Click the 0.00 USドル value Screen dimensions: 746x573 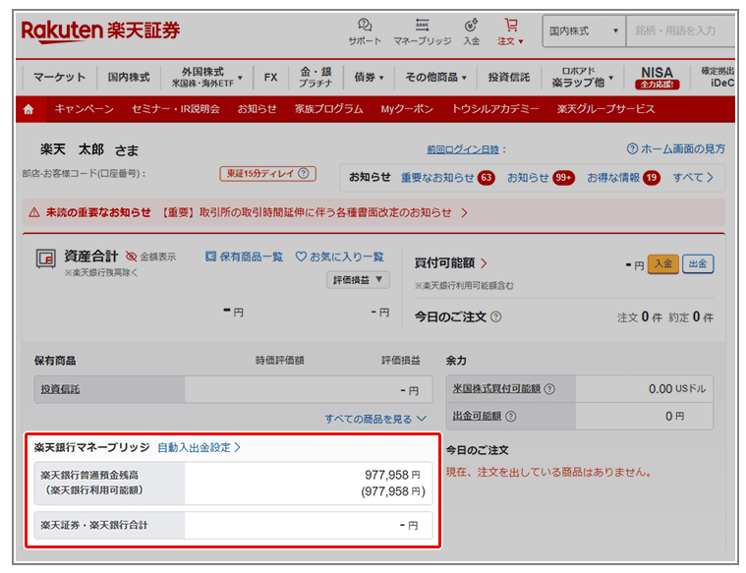pyautogui.click(x=677, y=389)
